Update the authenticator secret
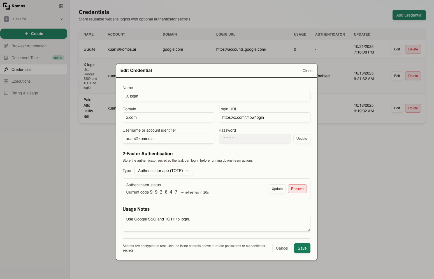Viewport: 434px width, 279px height. tap(277, 189)
